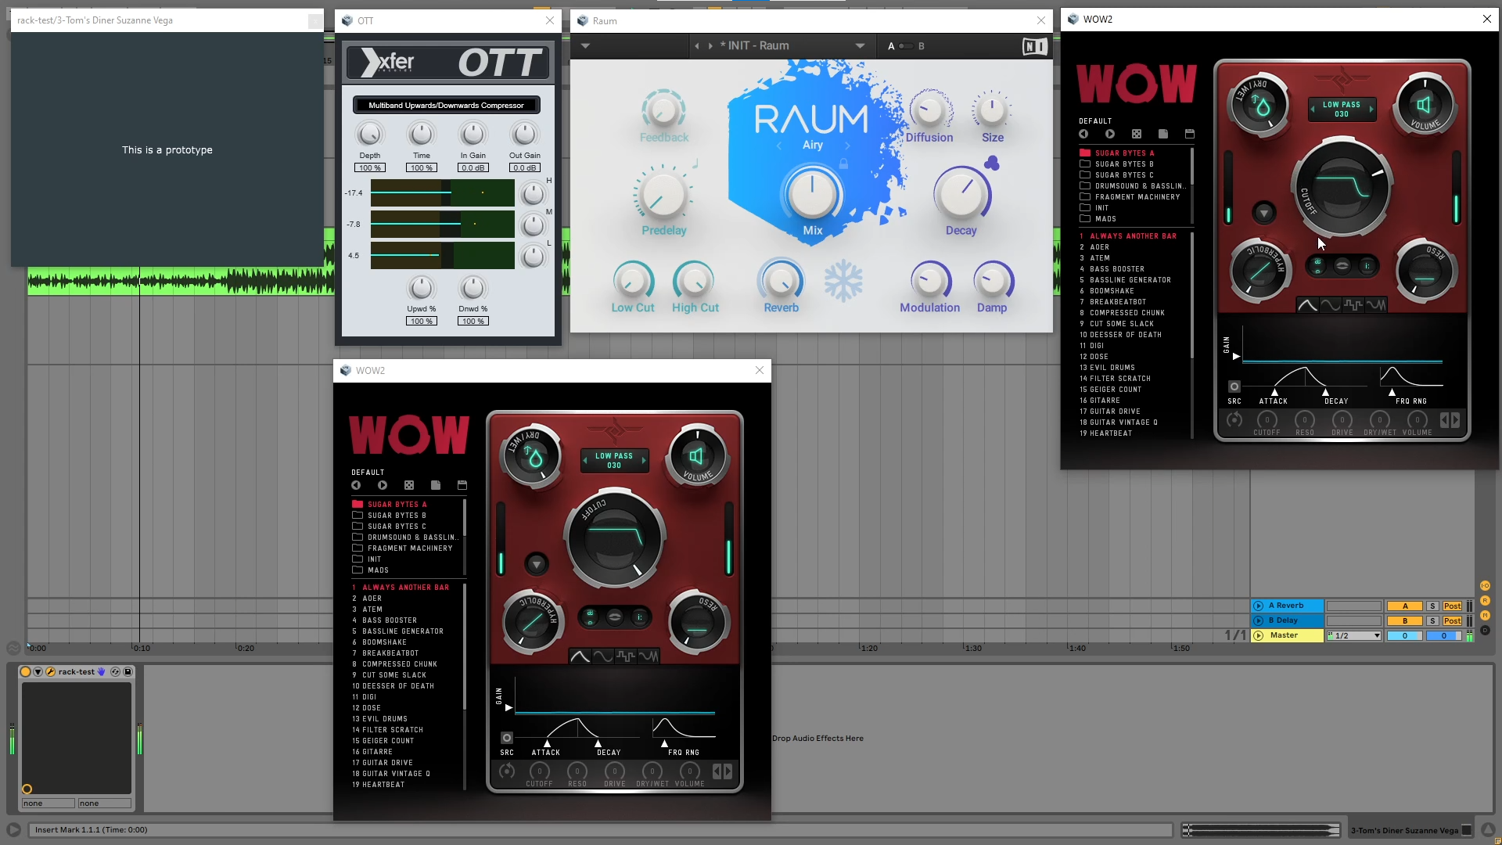This screenshot has width=1502, height=845.
Task: Previous filter type arrow in right-hand WOW2 display
Action: 1312,110
